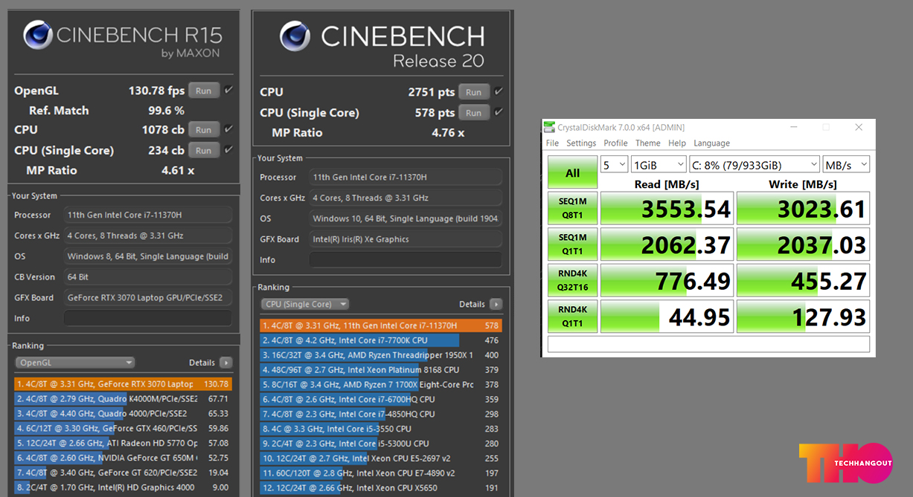The width and height of the screenshot is (913, 497).
Task: Select the ATI Radeon HD 5770 ranking row
Action: (124, 443)
